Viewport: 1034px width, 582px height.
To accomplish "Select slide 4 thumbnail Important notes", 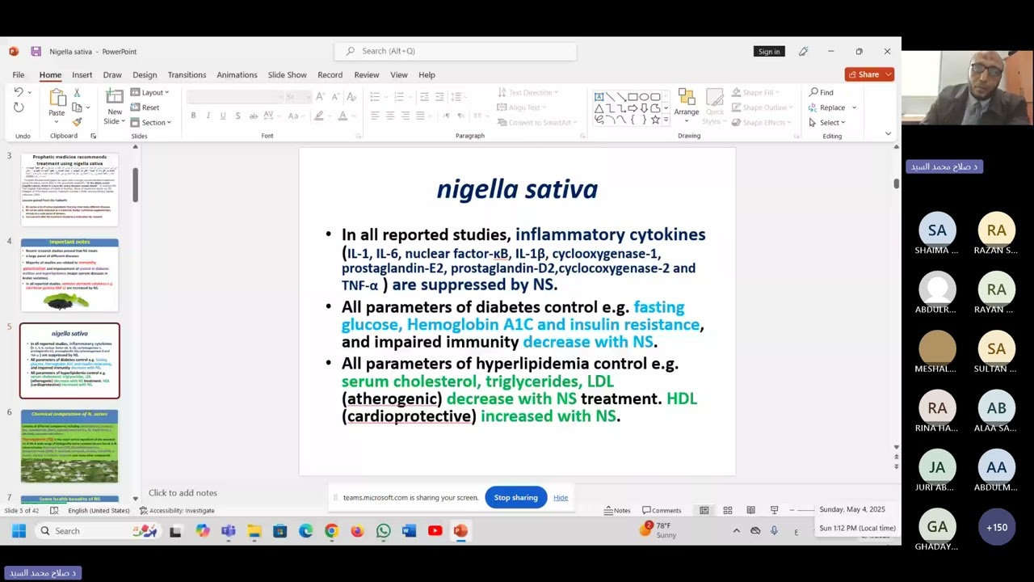I will [x=69, y=275].
